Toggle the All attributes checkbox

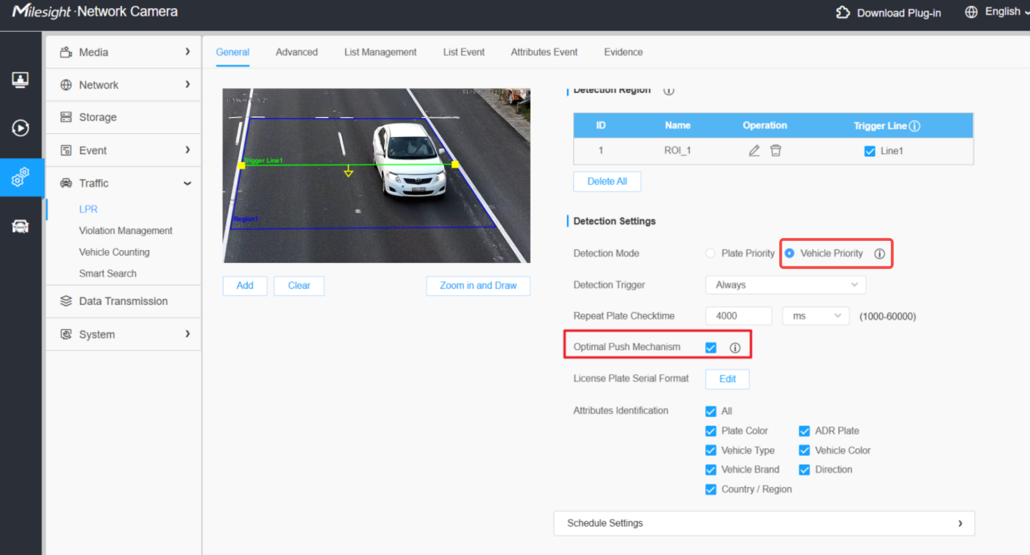tap(711, 411)
